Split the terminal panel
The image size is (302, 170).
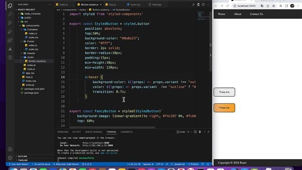click(x=195, y=132)
